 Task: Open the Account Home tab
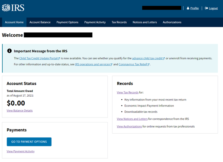[14, 22]
